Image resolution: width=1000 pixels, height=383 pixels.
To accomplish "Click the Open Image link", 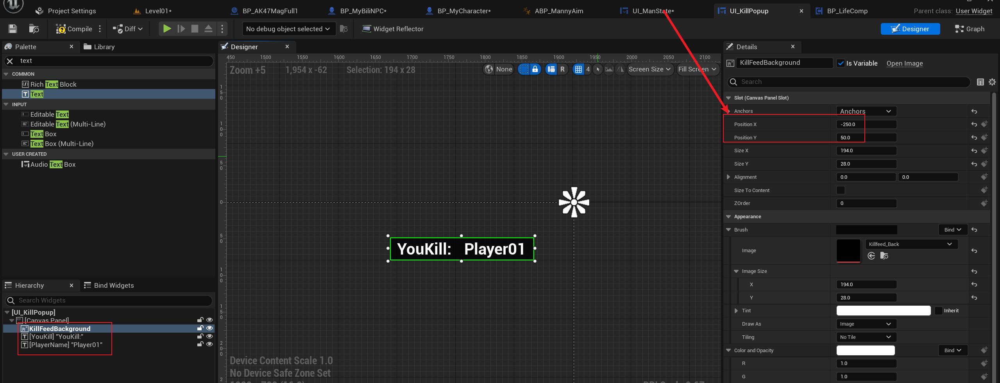I will pos(905,63).
